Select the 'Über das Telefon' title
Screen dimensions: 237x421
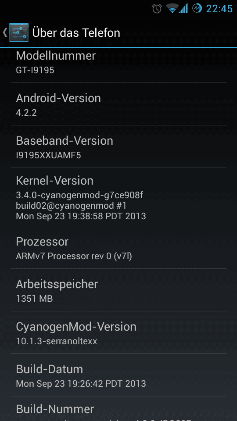[x=76, y=33]
